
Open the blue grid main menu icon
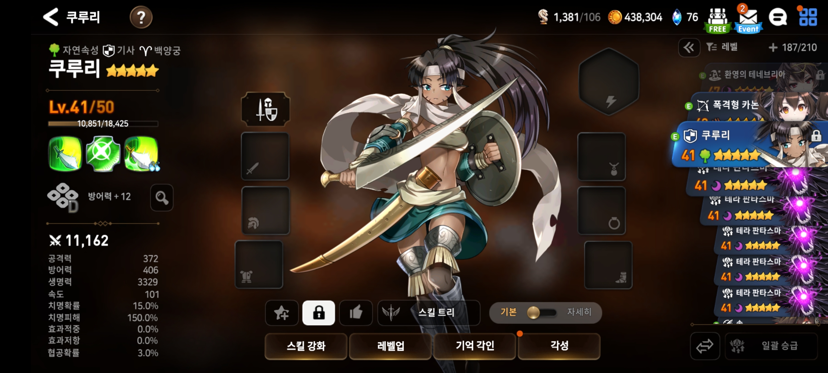click(808, 17)
